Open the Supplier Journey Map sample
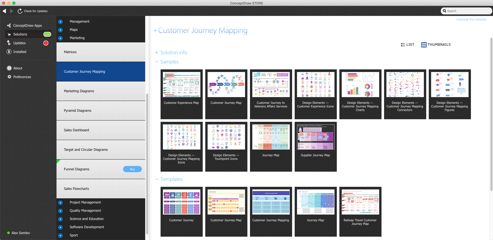This screenshot has height=240, width=493. point(316,146)
